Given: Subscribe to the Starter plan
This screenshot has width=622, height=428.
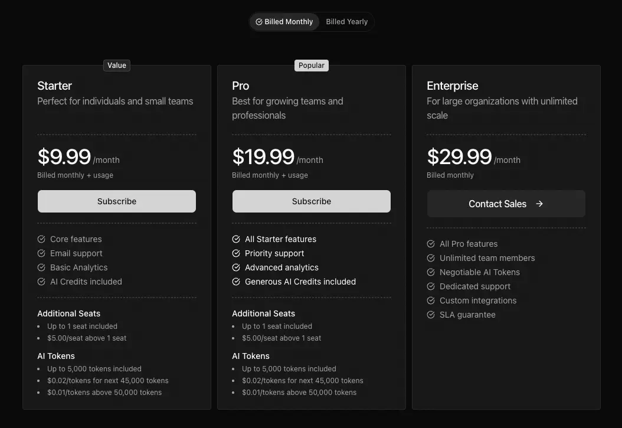Looking at the screenshot, I should 116,201.
